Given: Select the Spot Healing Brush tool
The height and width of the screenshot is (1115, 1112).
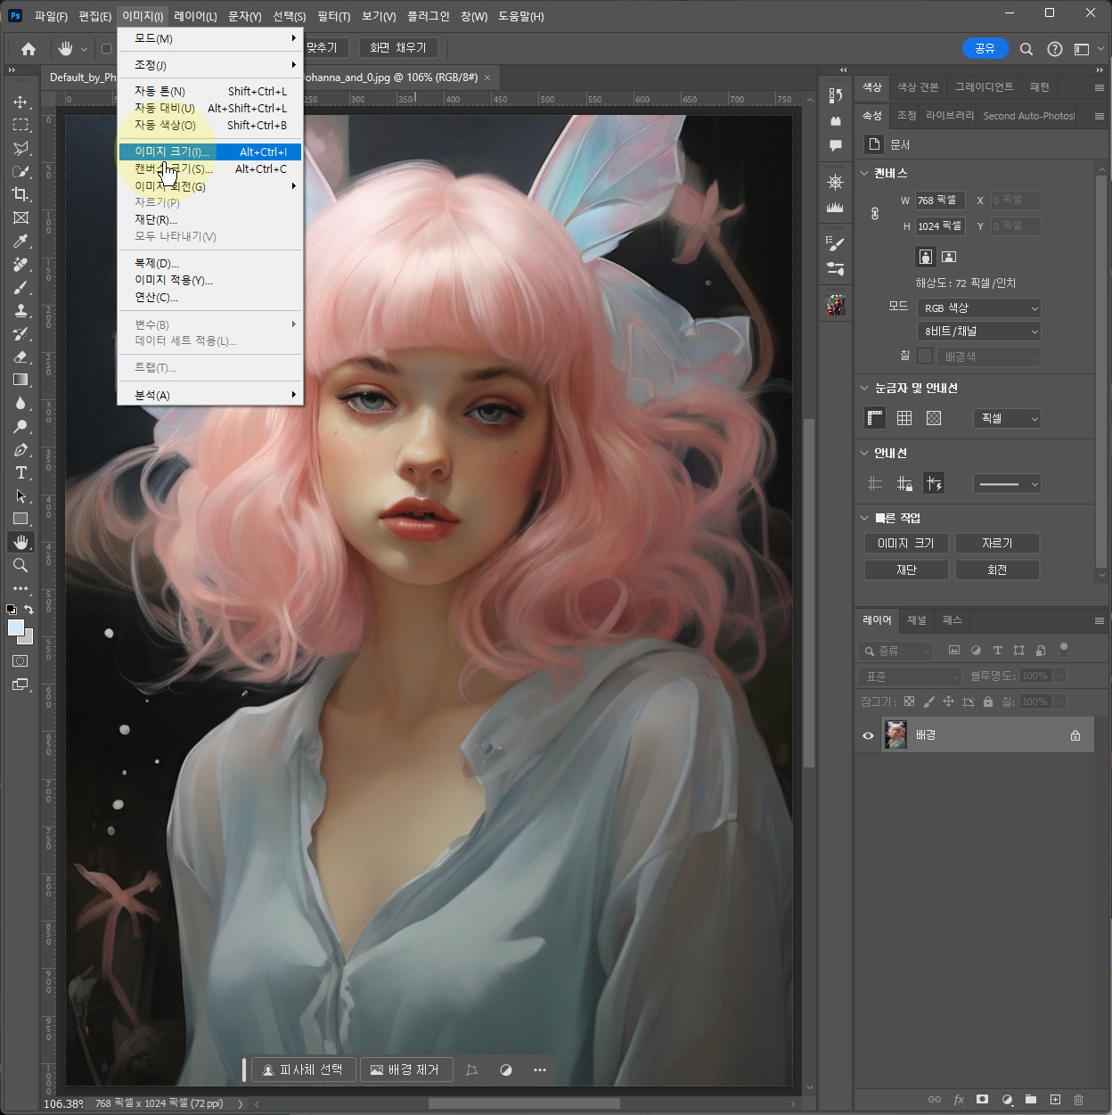Looking at the screenshot, I should click(x=20, y=264).
